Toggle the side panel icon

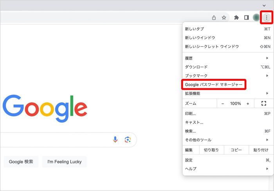pyautogui.click(x=247, y=18)
